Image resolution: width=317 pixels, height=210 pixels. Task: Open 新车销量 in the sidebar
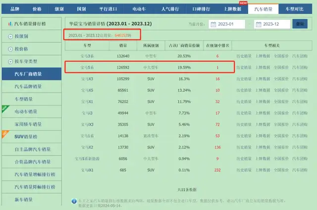pos(24,200)
